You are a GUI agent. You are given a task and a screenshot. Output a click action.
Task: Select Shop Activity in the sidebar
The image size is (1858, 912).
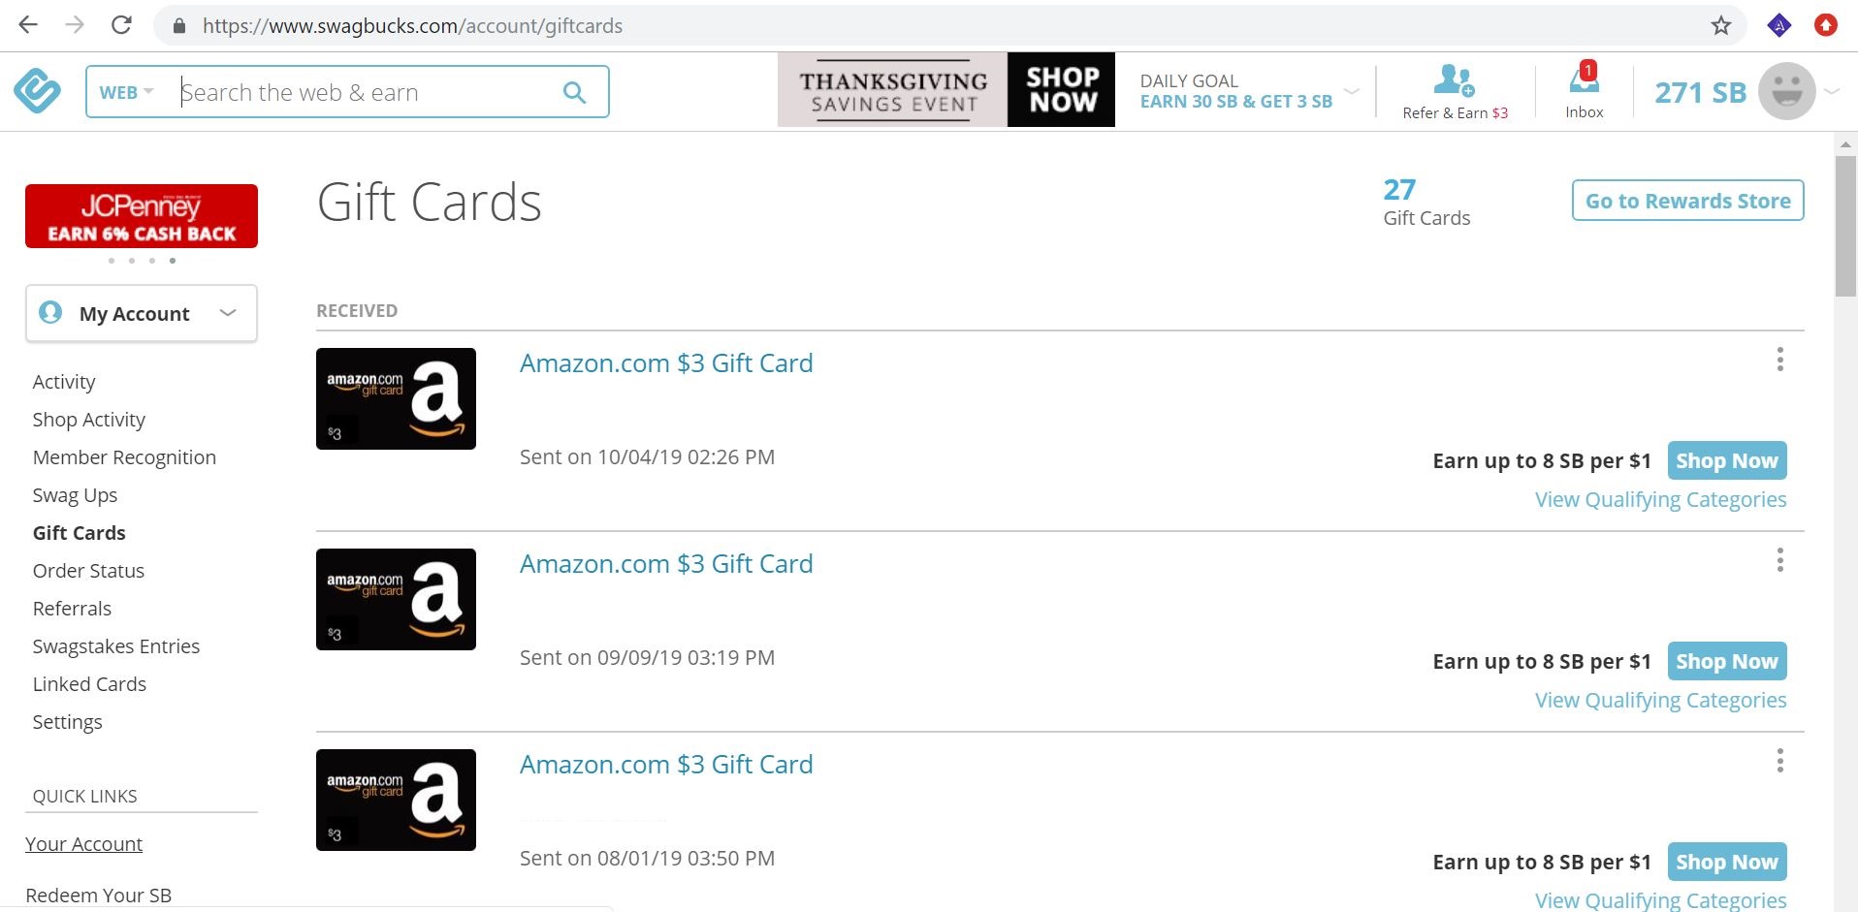coord(88,420)
